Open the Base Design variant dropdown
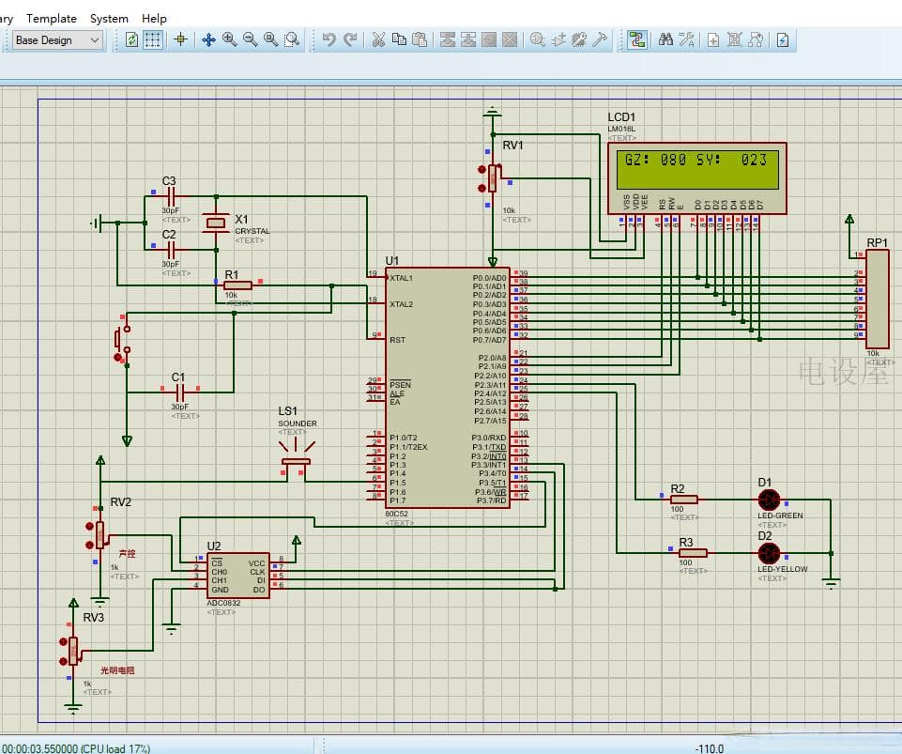Image resolution: width=902 pixels, height=754 pixels. pos(58,40)
